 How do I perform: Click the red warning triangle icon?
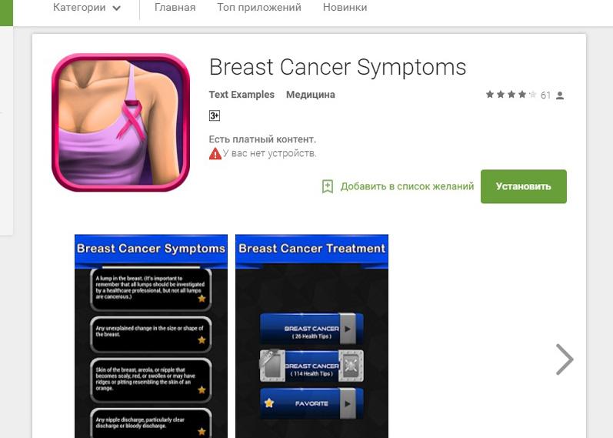pos(215,154)
